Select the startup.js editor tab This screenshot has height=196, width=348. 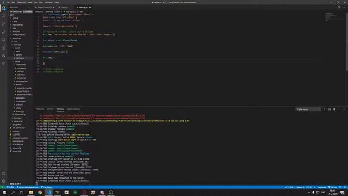coord(83,7)
